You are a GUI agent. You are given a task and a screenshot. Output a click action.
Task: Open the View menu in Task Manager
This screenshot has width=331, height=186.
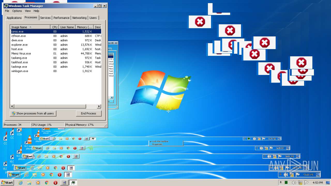click(x=28, y=11)
